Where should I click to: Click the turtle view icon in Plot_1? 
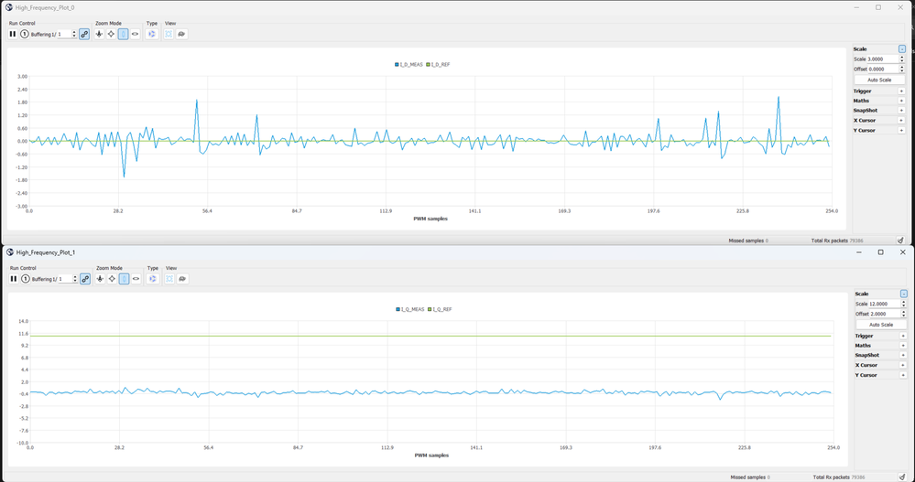[x=183, y=279]
